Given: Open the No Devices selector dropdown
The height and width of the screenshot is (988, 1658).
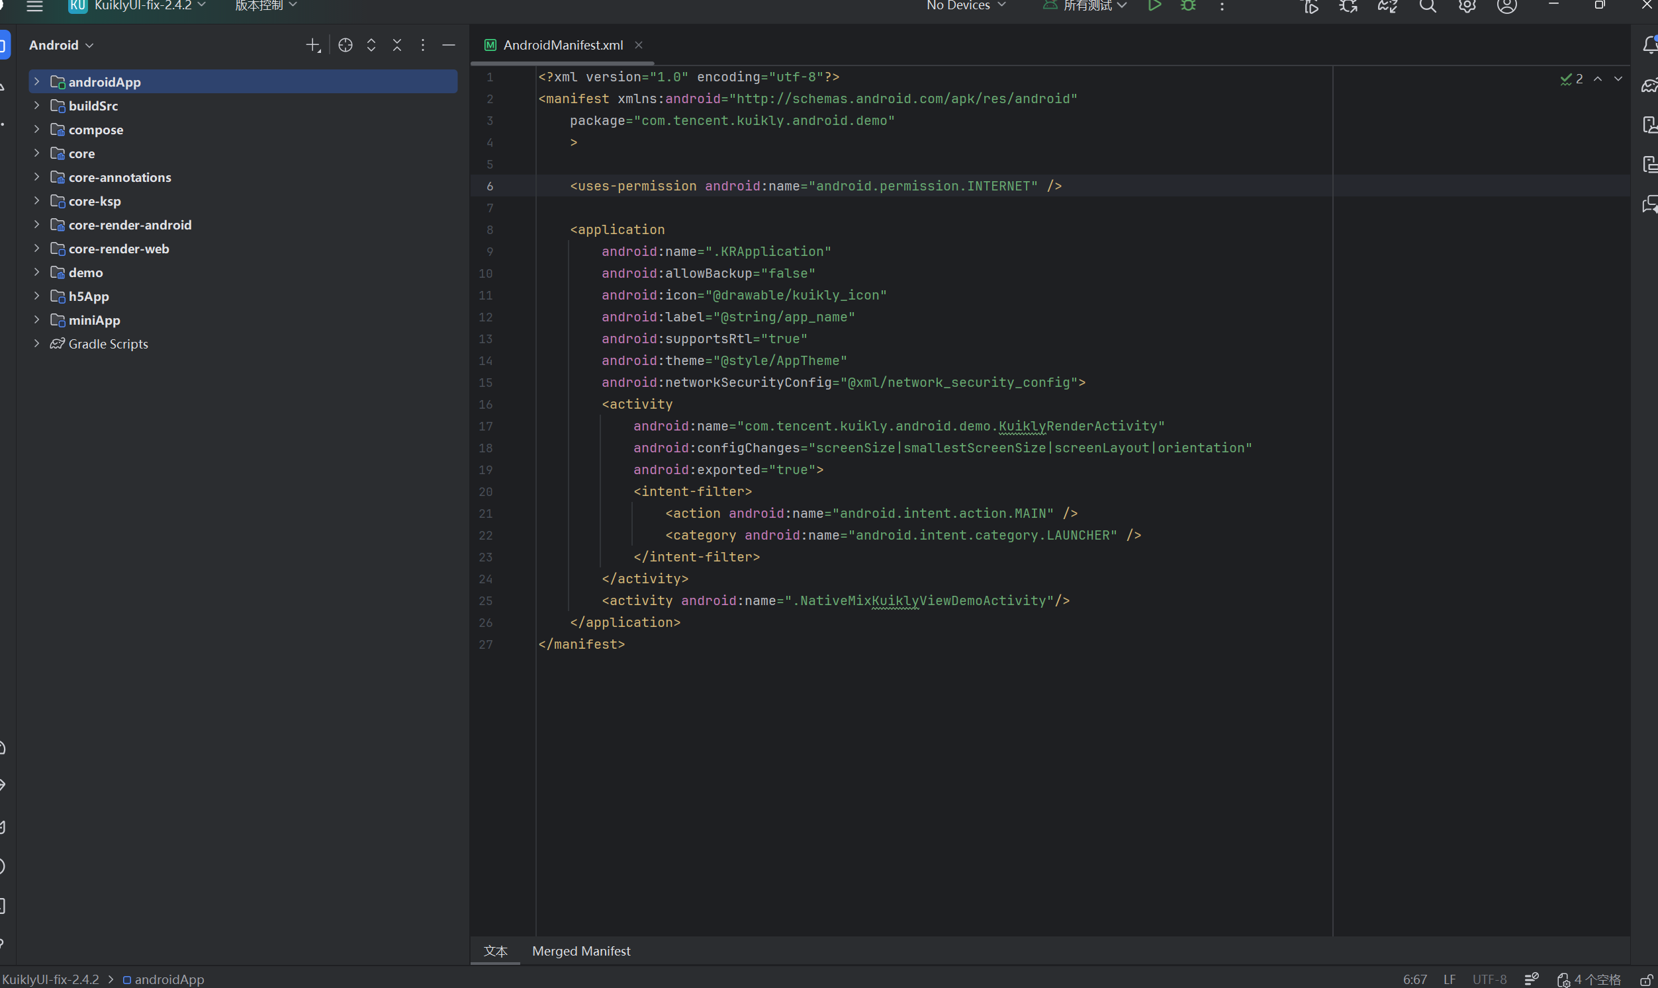Looking at the screenshot, I should coord(965,6).
